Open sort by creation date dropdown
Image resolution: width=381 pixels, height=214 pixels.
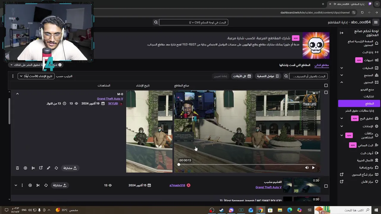36,76
